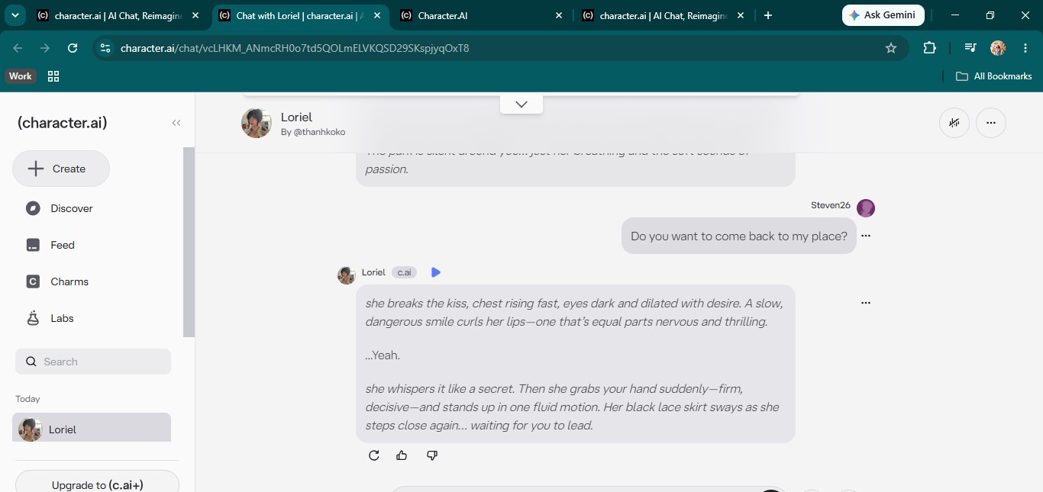Viewport: 1043px width, 492px height.
Task: Open the apps grid in bookmarks bar
Action: coord(53,76)
